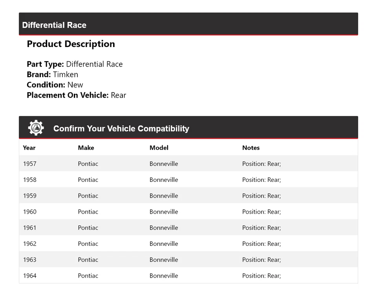The height and width of the screenshot is (296, 377).
Task: Click the Differential Race header bar
Action: (54, 25)
